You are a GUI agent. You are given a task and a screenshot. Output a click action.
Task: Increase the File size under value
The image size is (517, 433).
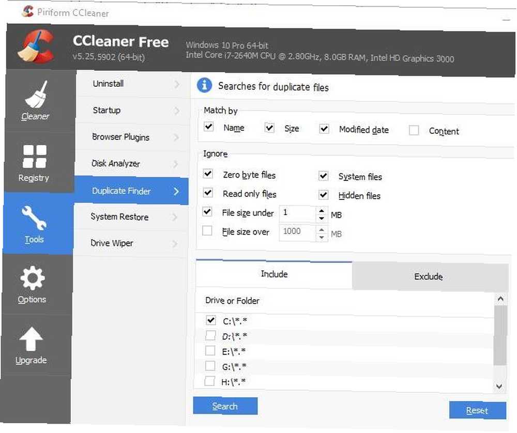tap(322, 211)
